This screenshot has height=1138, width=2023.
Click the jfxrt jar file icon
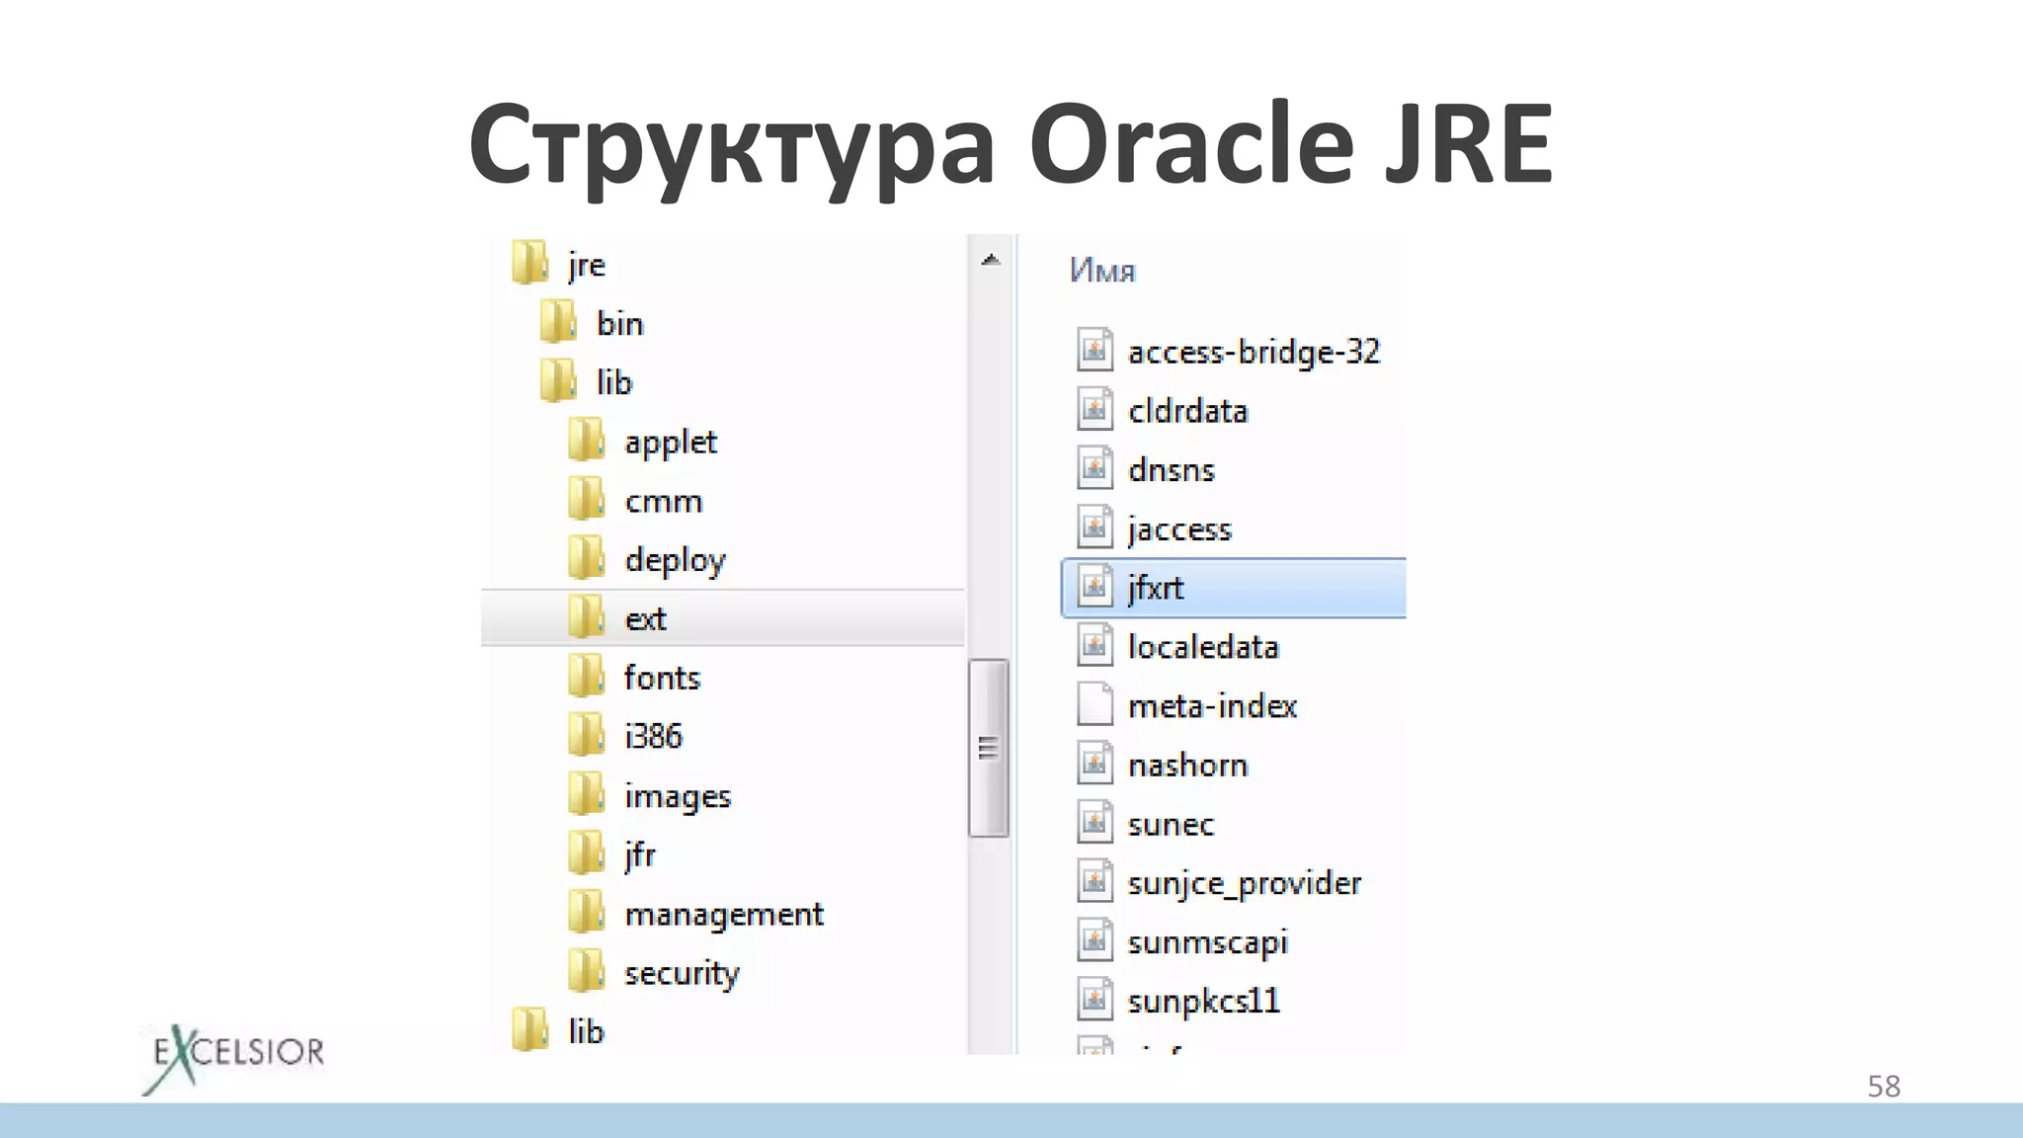(1094, 587)
